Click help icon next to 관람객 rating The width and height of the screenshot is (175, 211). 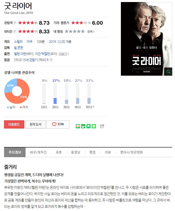[15, 23]
